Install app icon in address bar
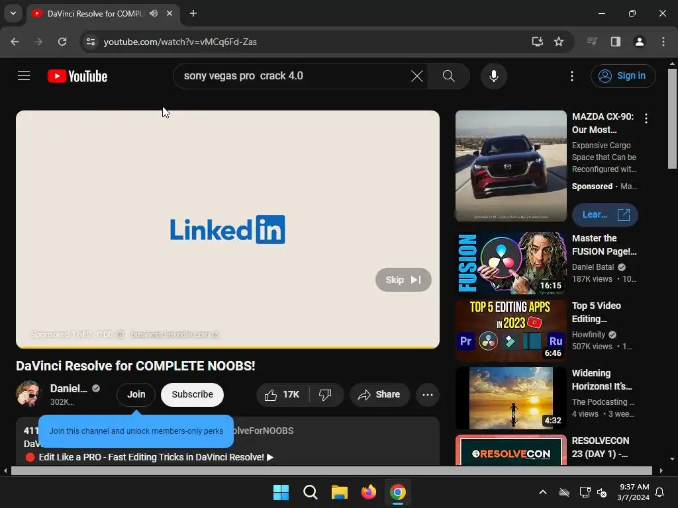This screenshot has height=508, width=678. coord(537,42)
